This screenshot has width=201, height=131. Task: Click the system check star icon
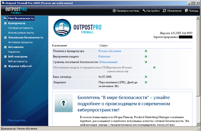pos(114,11)
